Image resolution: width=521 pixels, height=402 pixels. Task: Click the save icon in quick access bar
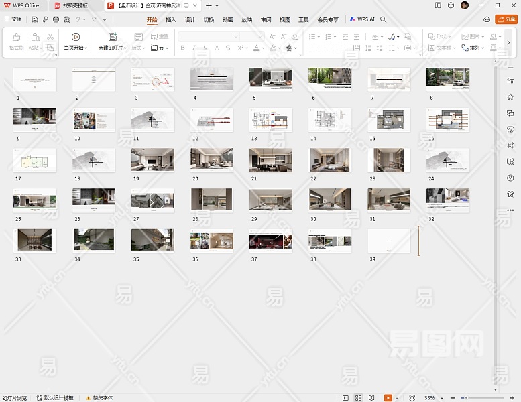click(35, 19)
